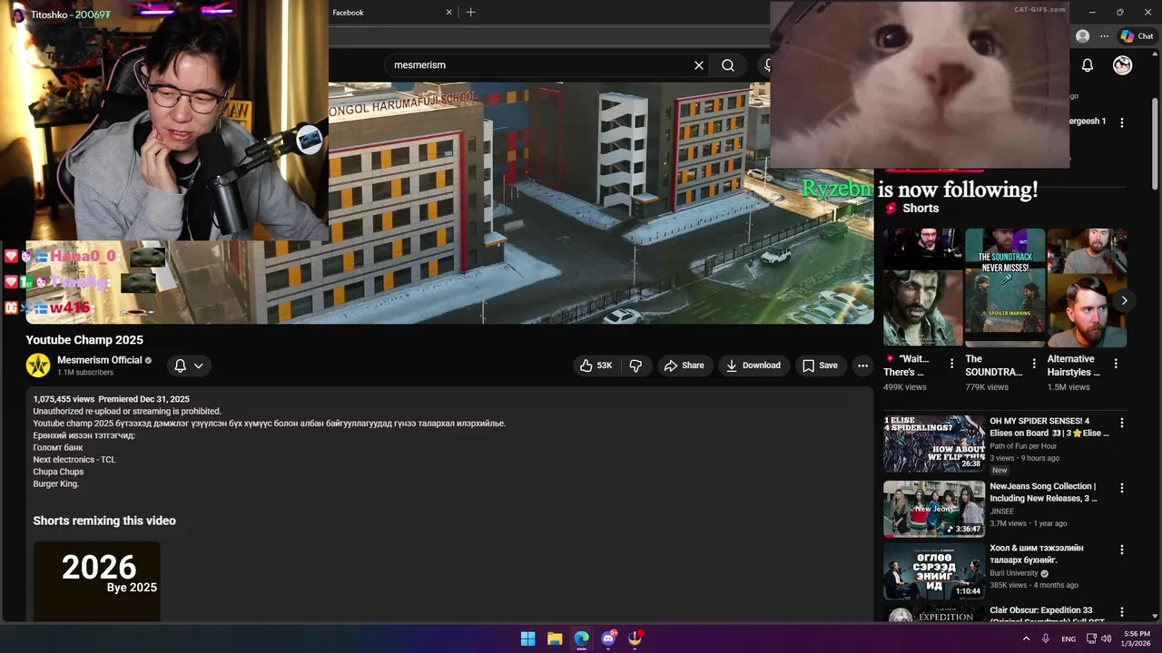
Task: Open Edge settings and more menu
Action: coord(1104,36)
